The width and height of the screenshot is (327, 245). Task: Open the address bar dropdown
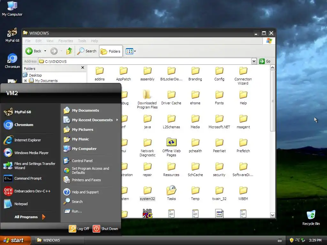coord(254,61)
